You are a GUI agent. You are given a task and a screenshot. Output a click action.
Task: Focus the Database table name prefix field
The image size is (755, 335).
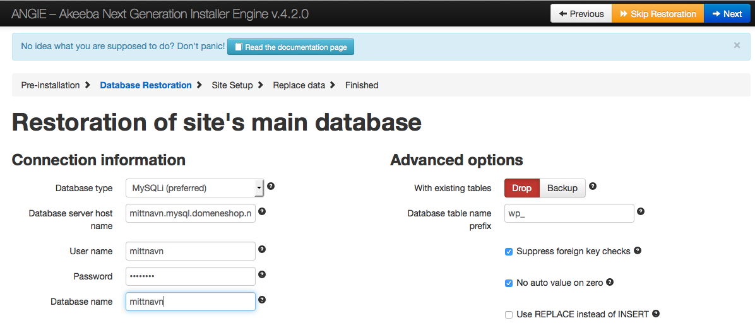click(x=569, y=213)
